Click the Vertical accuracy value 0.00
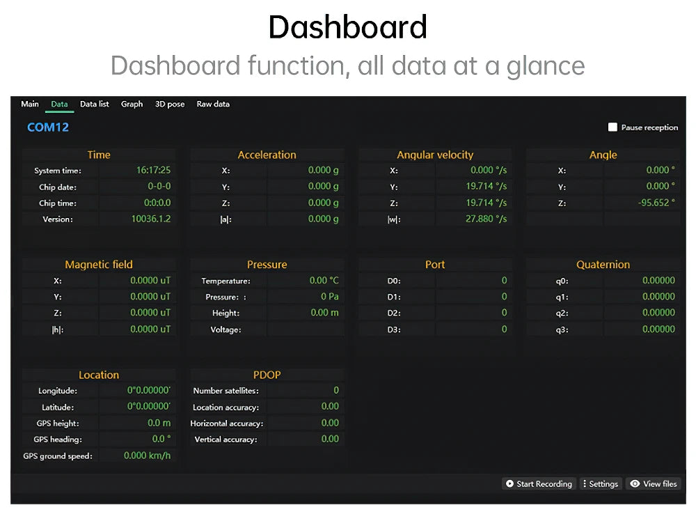Screen dimensions: 696x512 click(x=330, y=439)
